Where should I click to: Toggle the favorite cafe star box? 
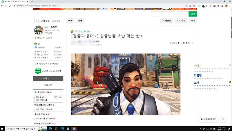(x=37, y=21)
